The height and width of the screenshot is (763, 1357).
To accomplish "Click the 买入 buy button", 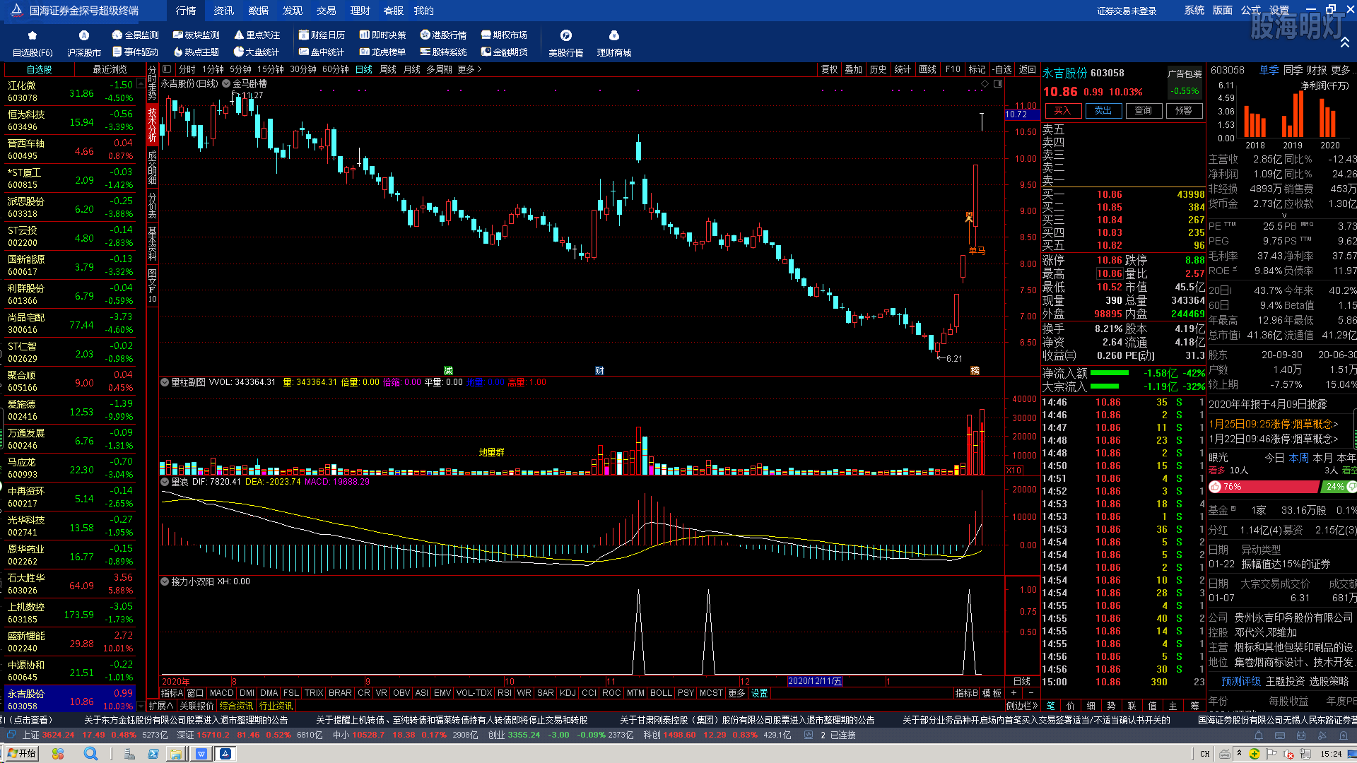I will click(x=1062, y=110).
